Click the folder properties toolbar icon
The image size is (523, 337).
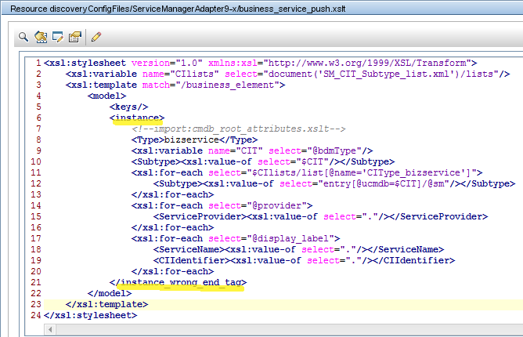tap(75, 37)
